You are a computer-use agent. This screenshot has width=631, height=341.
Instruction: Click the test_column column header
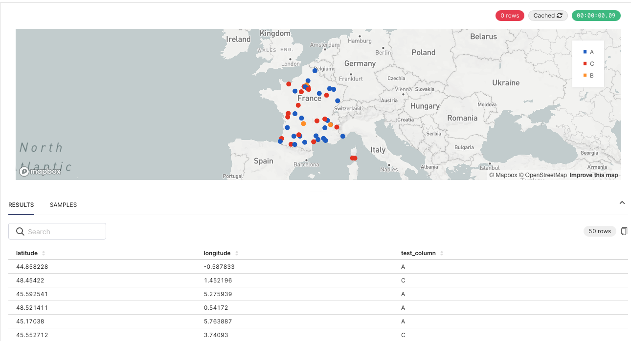[x=418, y=253]
